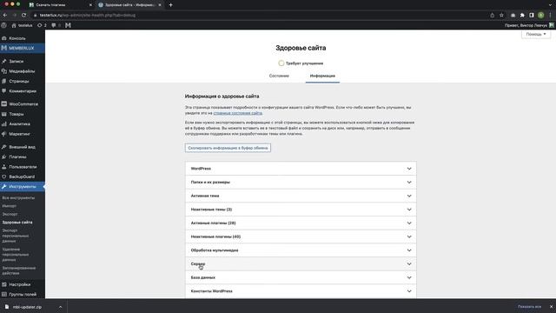Open the new browser tab plus button
The height and width of the screenshot is (313, 556).
pos(170,5)
